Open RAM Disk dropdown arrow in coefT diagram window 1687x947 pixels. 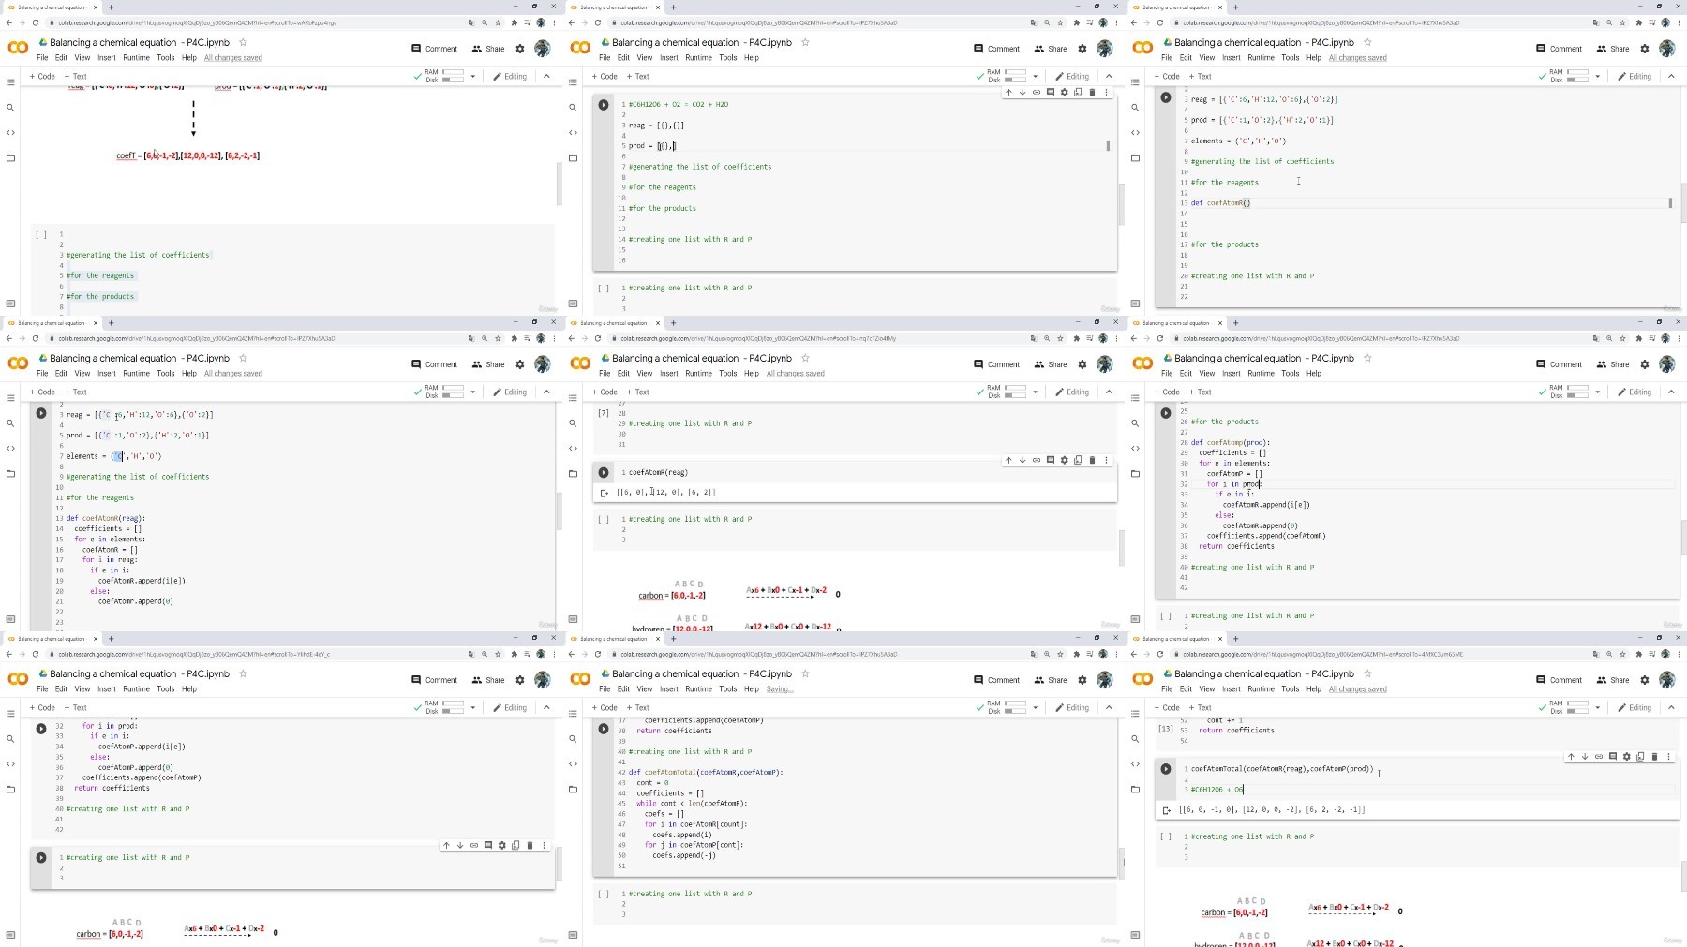(x=472, y=76)
